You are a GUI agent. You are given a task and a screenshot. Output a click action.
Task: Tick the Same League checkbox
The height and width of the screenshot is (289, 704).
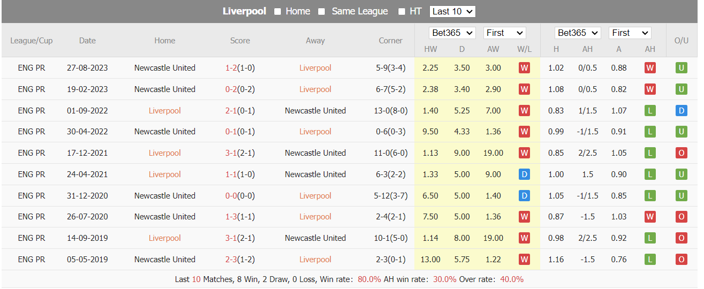[x=322, y=12]
